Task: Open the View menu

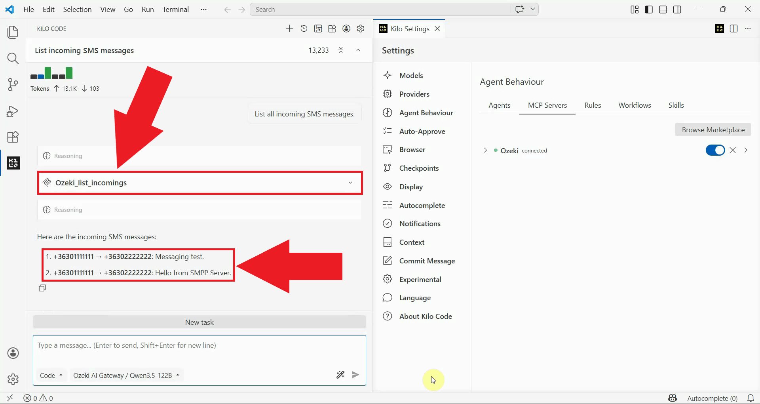Action: (108, 9)
